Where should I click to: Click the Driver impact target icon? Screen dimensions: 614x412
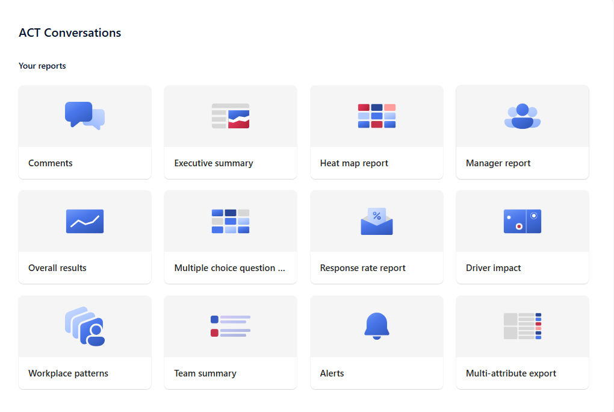[x=522, y=221]
